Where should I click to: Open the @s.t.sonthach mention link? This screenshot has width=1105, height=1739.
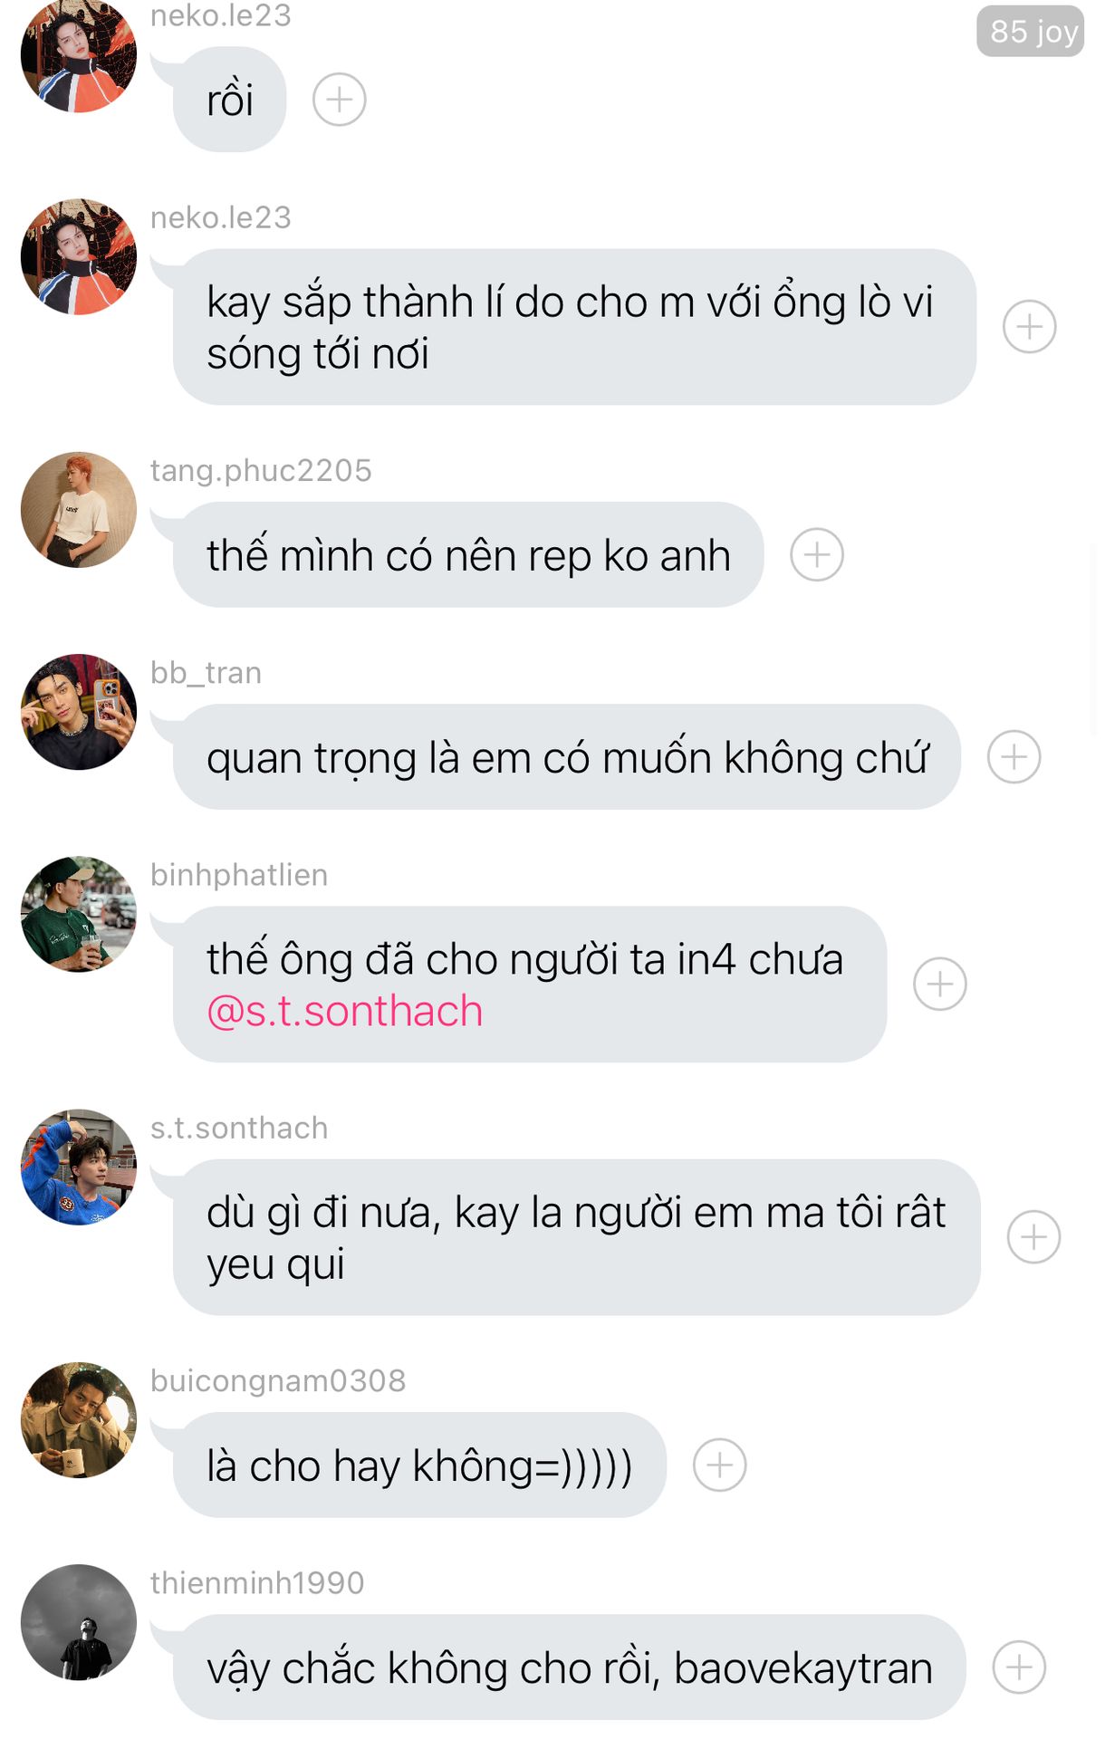click(345, 1011)
